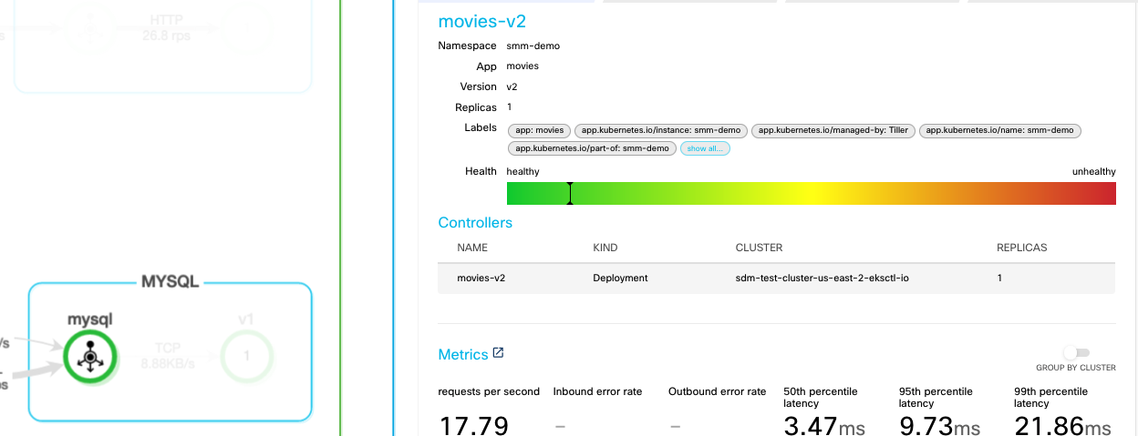Click the 21.86ms 99th percentile latency value
Screen dimensions: 1138x436
point(1062,425)
